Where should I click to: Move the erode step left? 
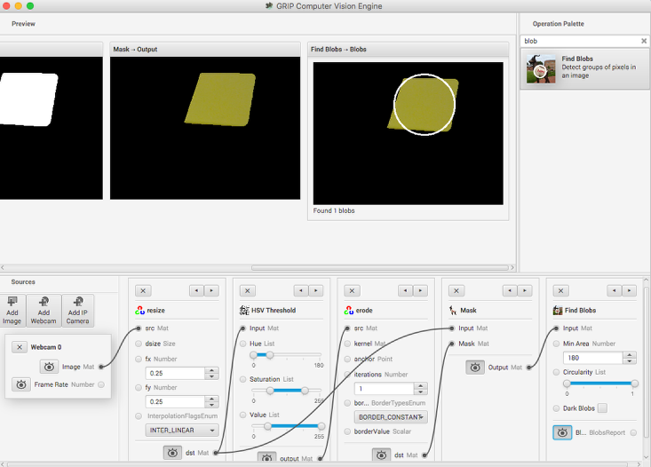coord(404,290)
